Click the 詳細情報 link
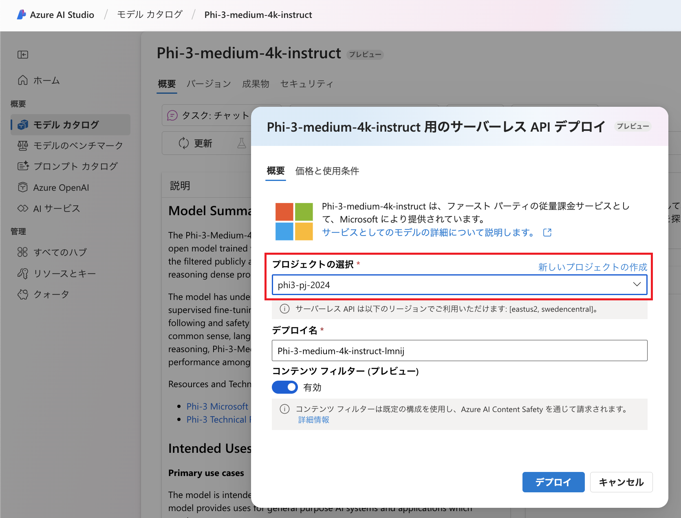Screen dimensions: 681x518 click(x=313, y=420)
